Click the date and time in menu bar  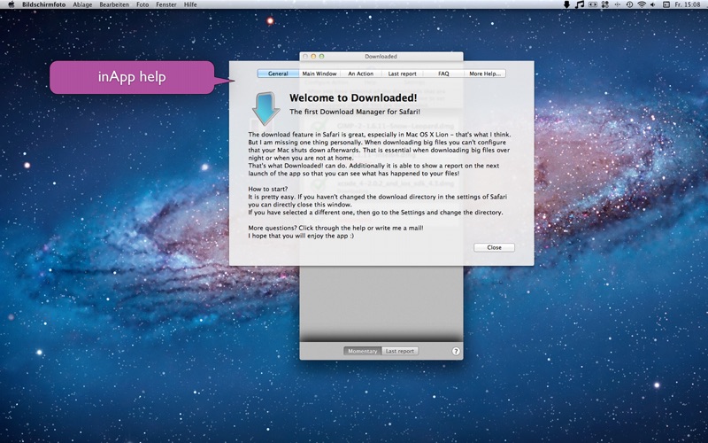pos(684,4)
